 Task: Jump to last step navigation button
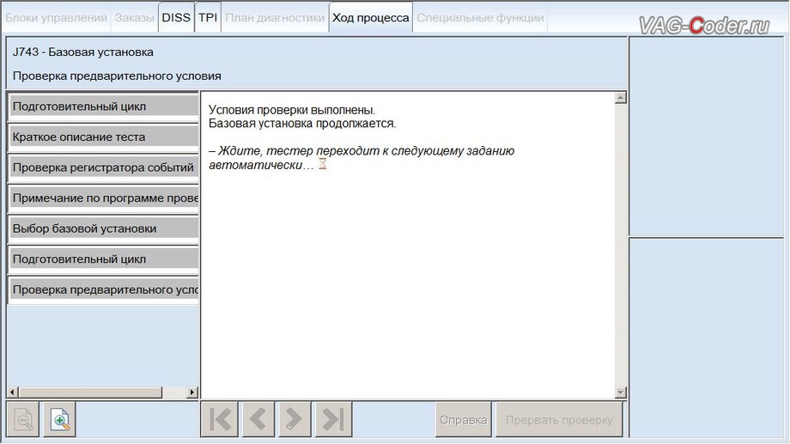(333, 419)
